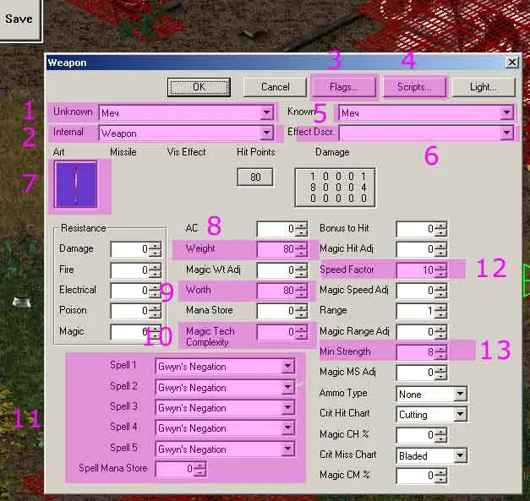530x501 pixels.
Task: Click the Weight value field
Action: point(275,249)
